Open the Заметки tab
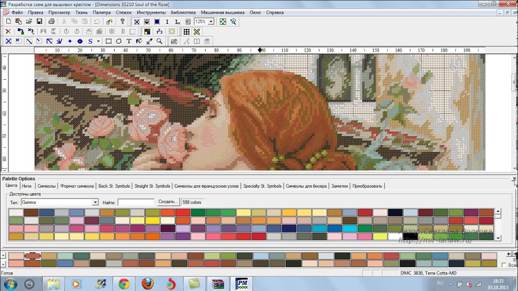Image resolution: width=518 pixels, height=291 pixels. click(x=340, y=186)
